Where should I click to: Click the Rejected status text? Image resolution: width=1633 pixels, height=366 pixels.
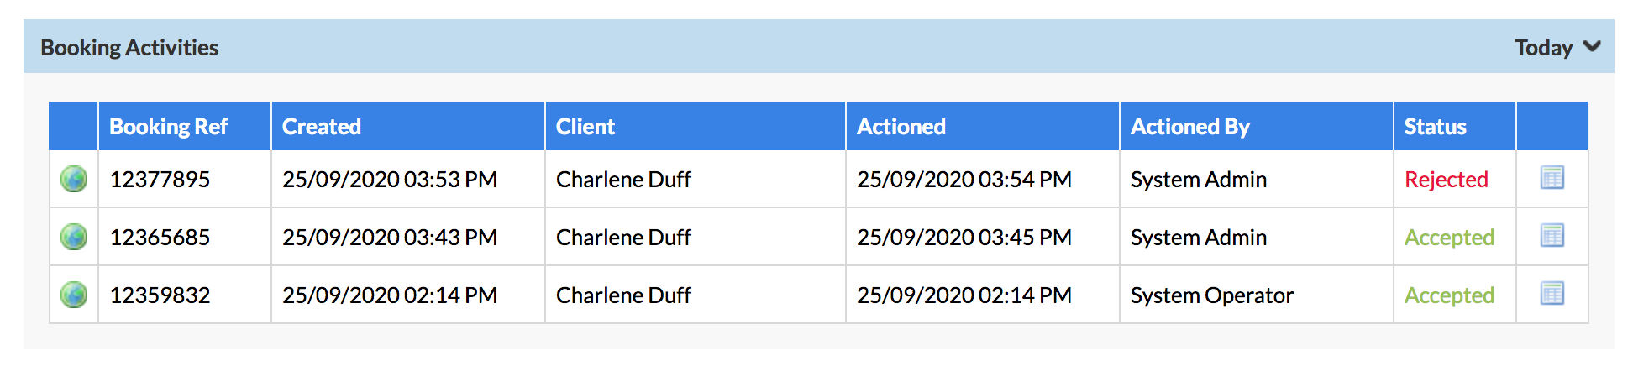coord(1447,180)
